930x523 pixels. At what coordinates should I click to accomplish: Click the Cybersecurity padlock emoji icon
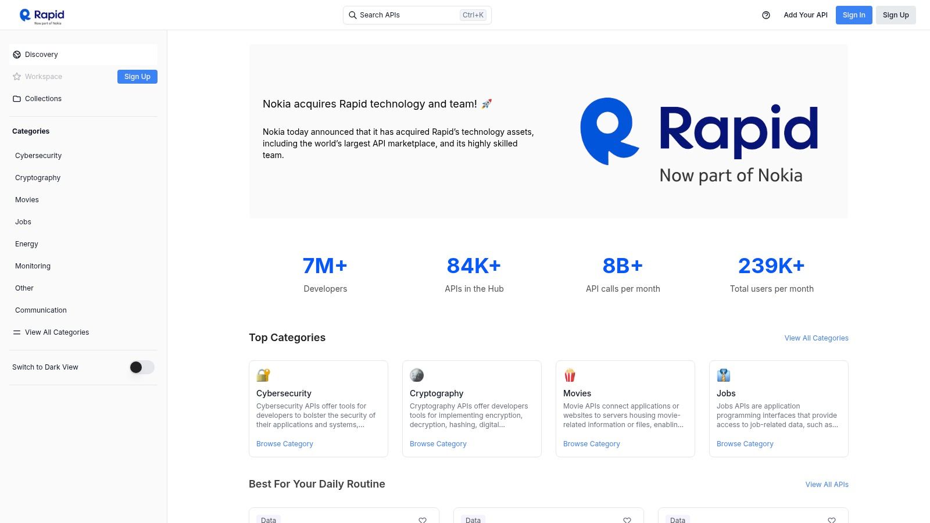[263, 375]
